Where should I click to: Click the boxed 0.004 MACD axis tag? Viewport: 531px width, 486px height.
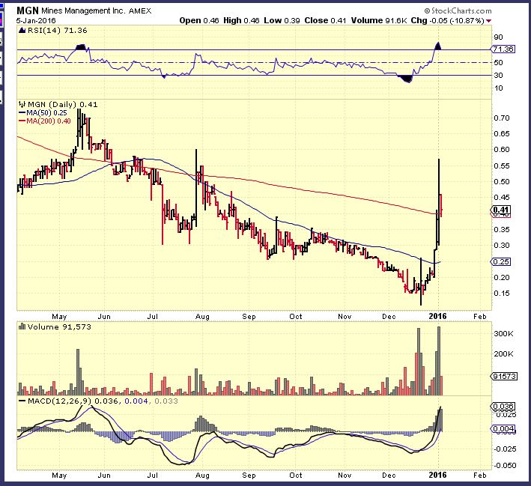coord(503,429)
